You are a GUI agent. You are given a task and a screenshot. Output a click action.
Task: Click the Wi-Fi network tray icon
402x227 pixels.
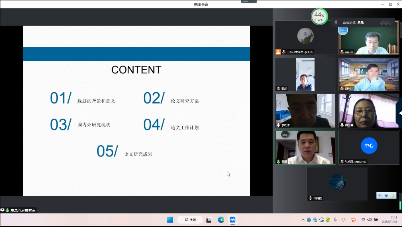coord(363,220)
